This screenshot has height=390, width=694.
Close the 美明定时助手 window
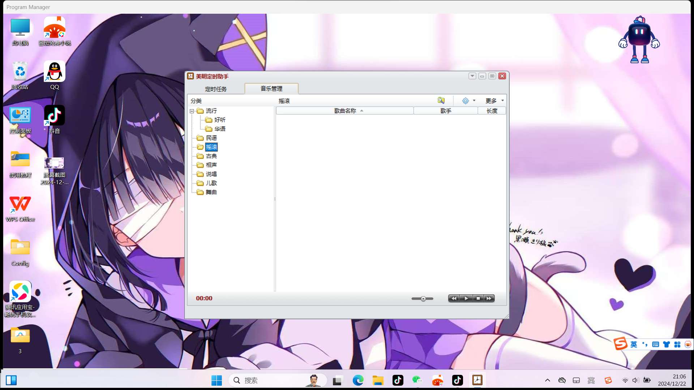click(502, 76)
